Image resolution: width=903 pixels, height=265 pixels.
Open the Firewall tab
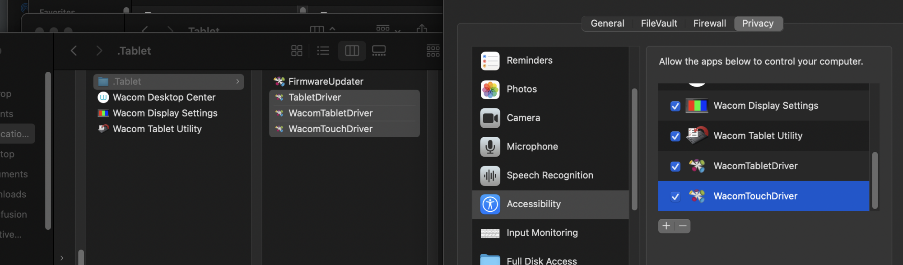click(709, 23)
